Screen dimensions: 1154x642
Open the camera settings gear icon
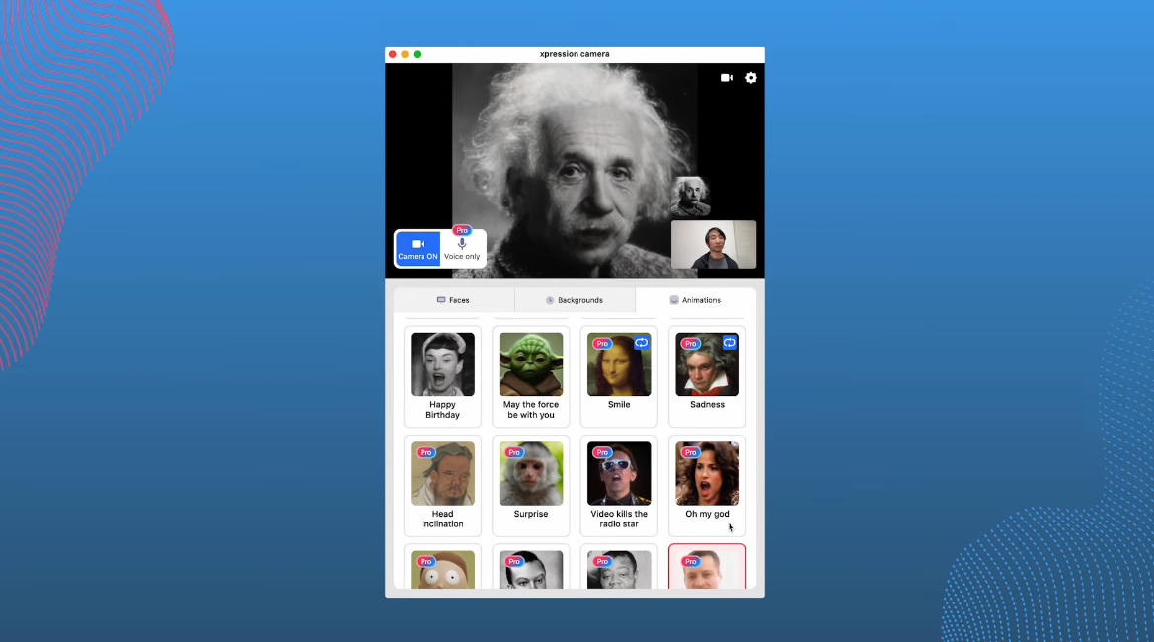point(751,78)
